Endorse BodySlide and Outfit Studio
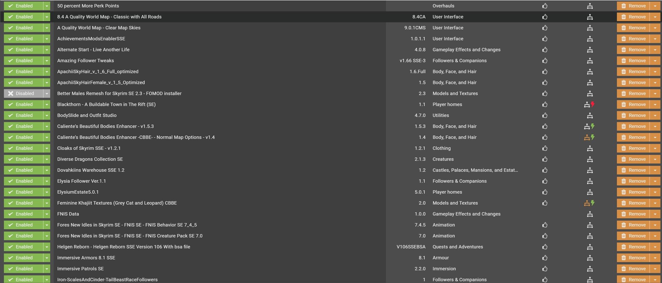The image size is (662, 283). [545, 115]
